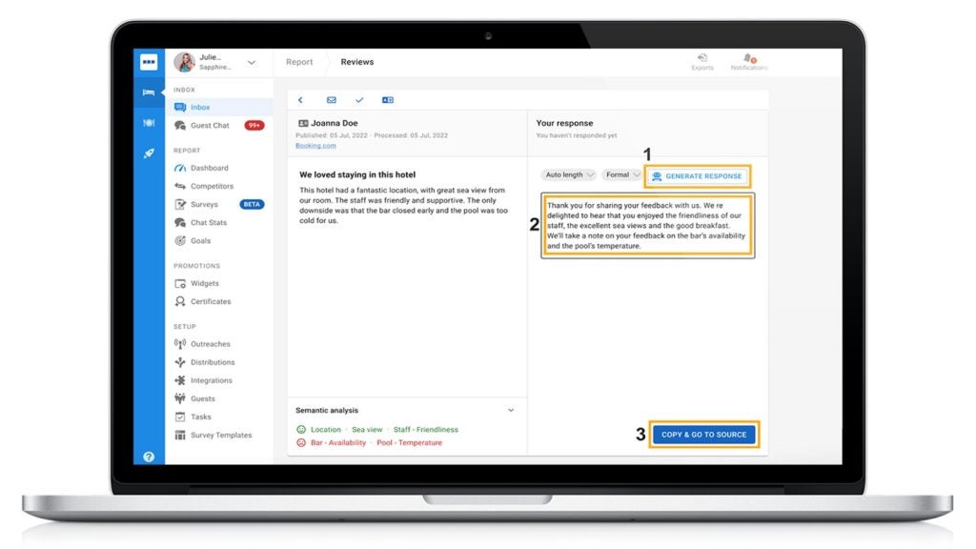Collapse the Semantic analysis section

(x=511, y=411)
